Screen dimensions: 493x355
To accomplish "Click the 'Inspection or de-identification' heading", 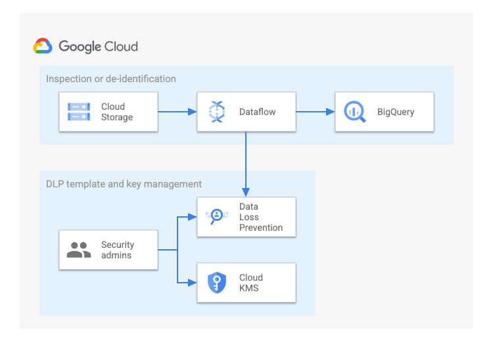I will tap(111, 79).
